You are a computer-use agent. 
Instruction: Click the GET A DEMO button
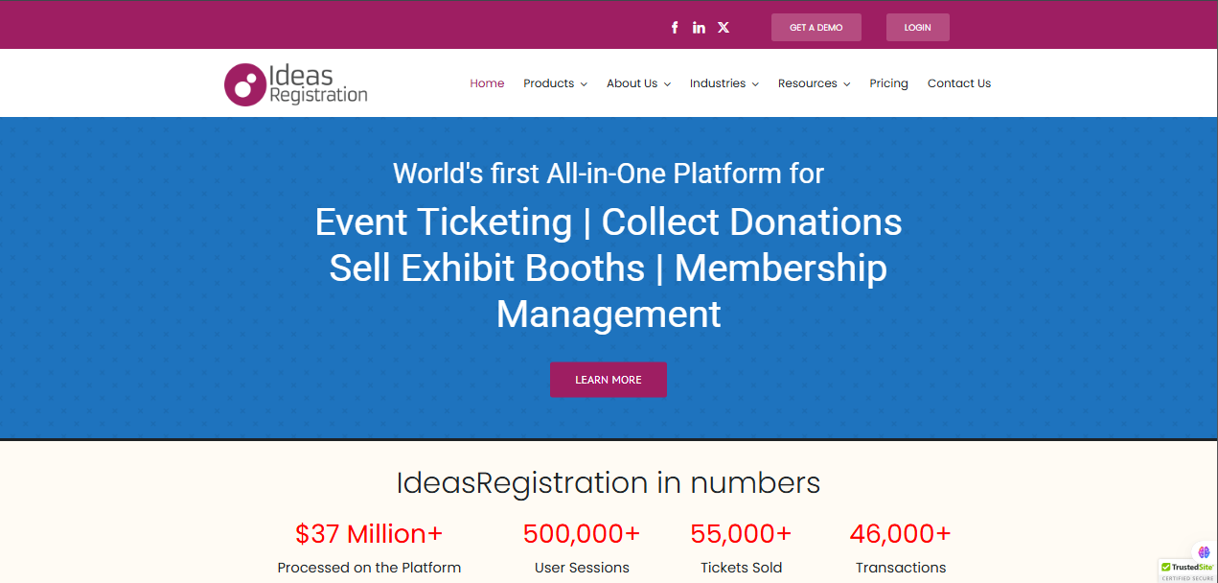coord(816,28)
